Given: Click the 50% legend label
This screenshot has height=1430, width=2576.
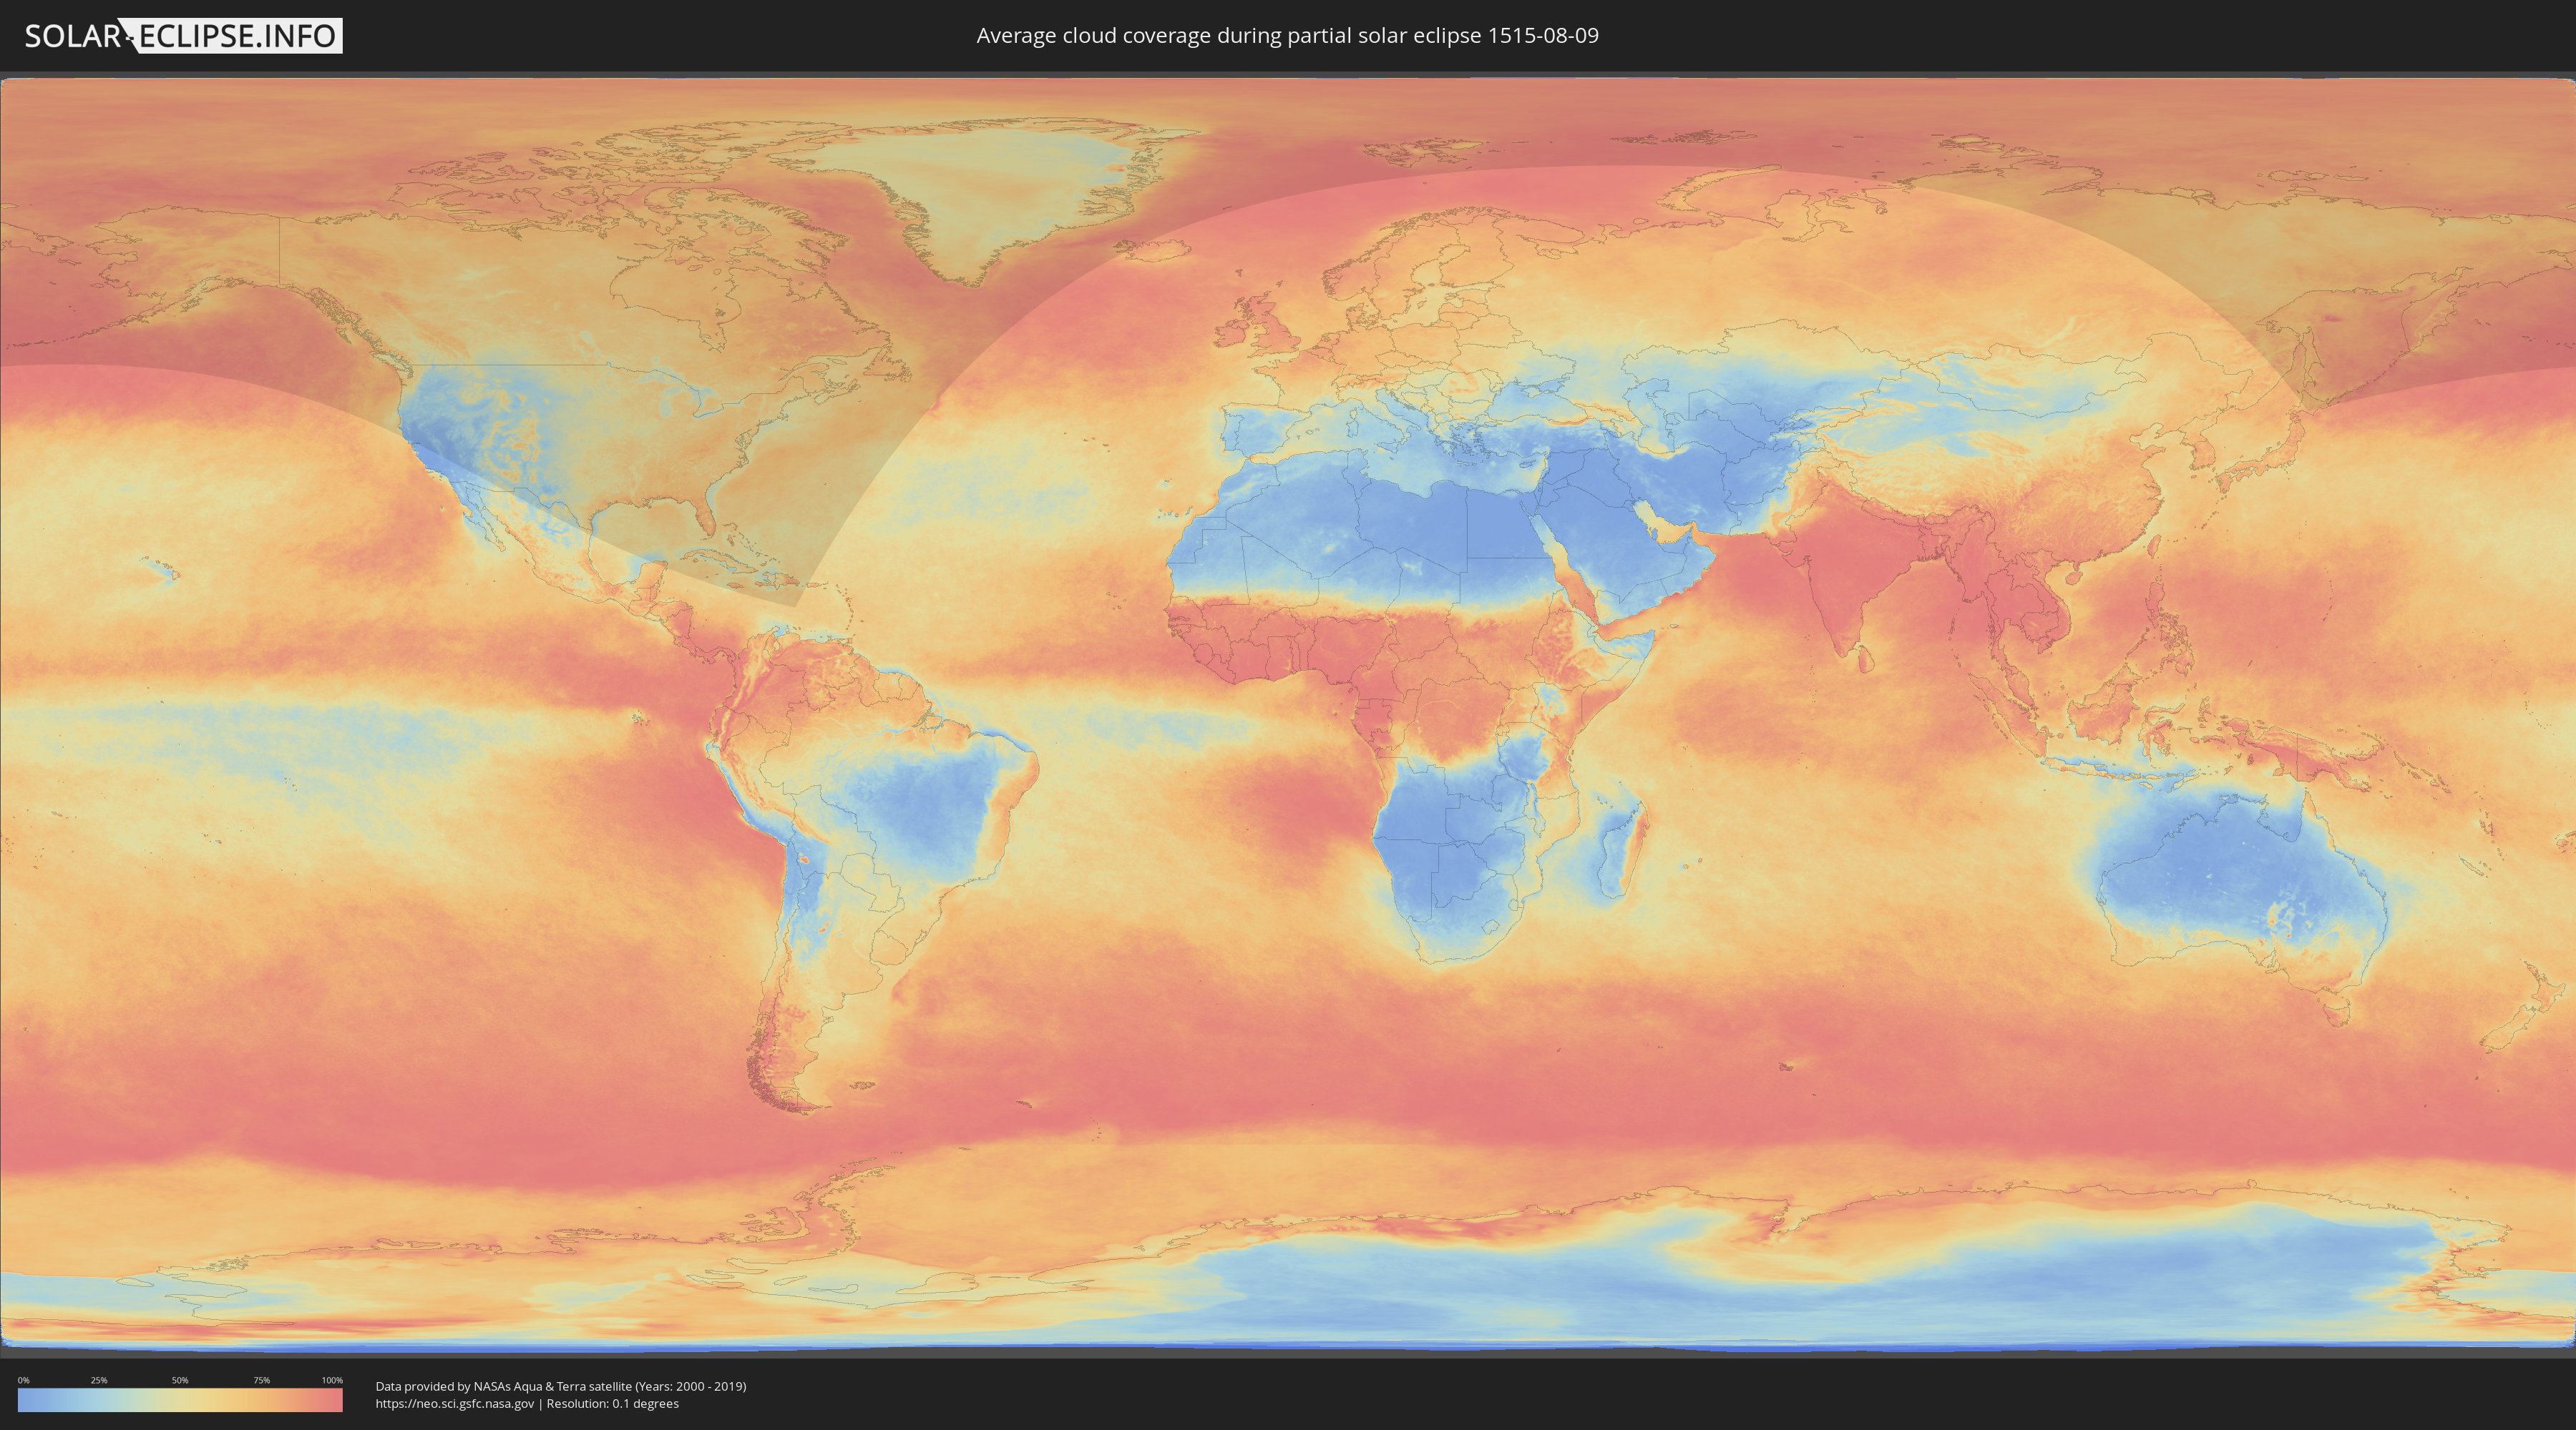Looking at the screenshot, I should tap(180, 1380).
